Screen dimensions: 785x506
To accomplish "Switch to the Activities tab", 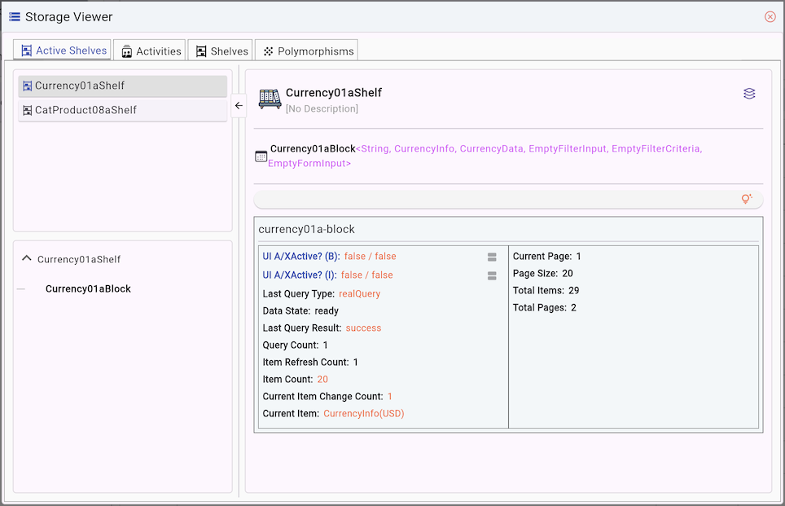I will coord(151,51).
